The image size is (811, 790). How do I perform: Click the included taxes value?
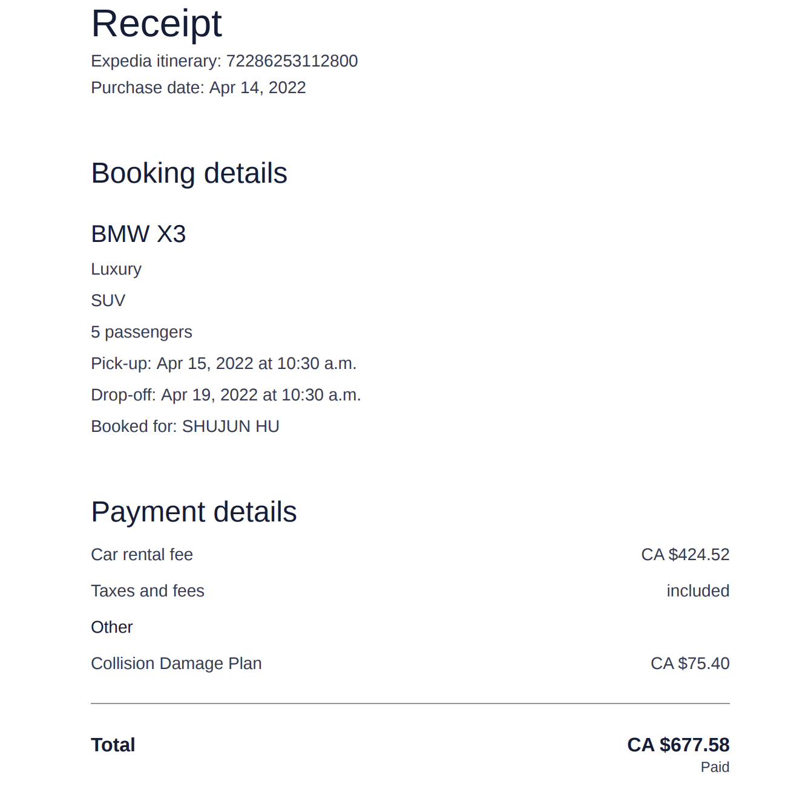(698, 591)
